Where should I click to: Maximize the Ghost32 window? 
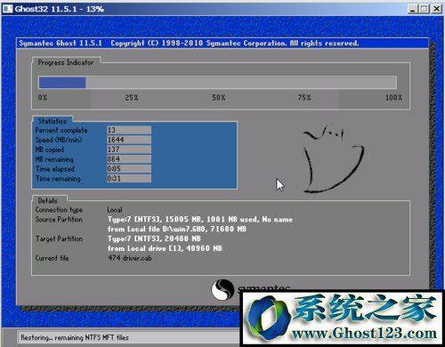[x=425, y=9]
